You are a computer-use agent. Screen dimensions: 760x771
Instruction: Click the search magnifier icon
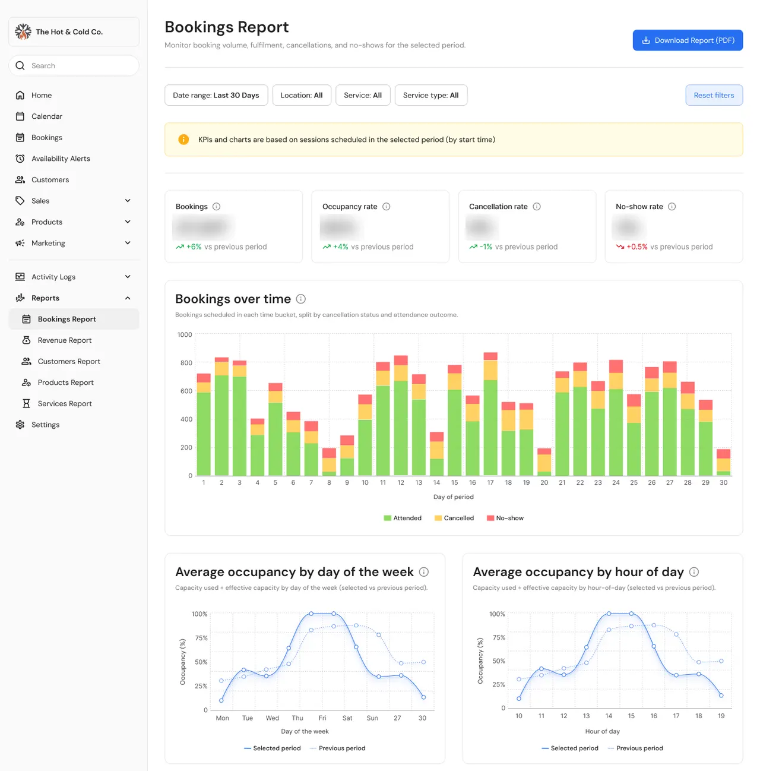coord(20,65)
